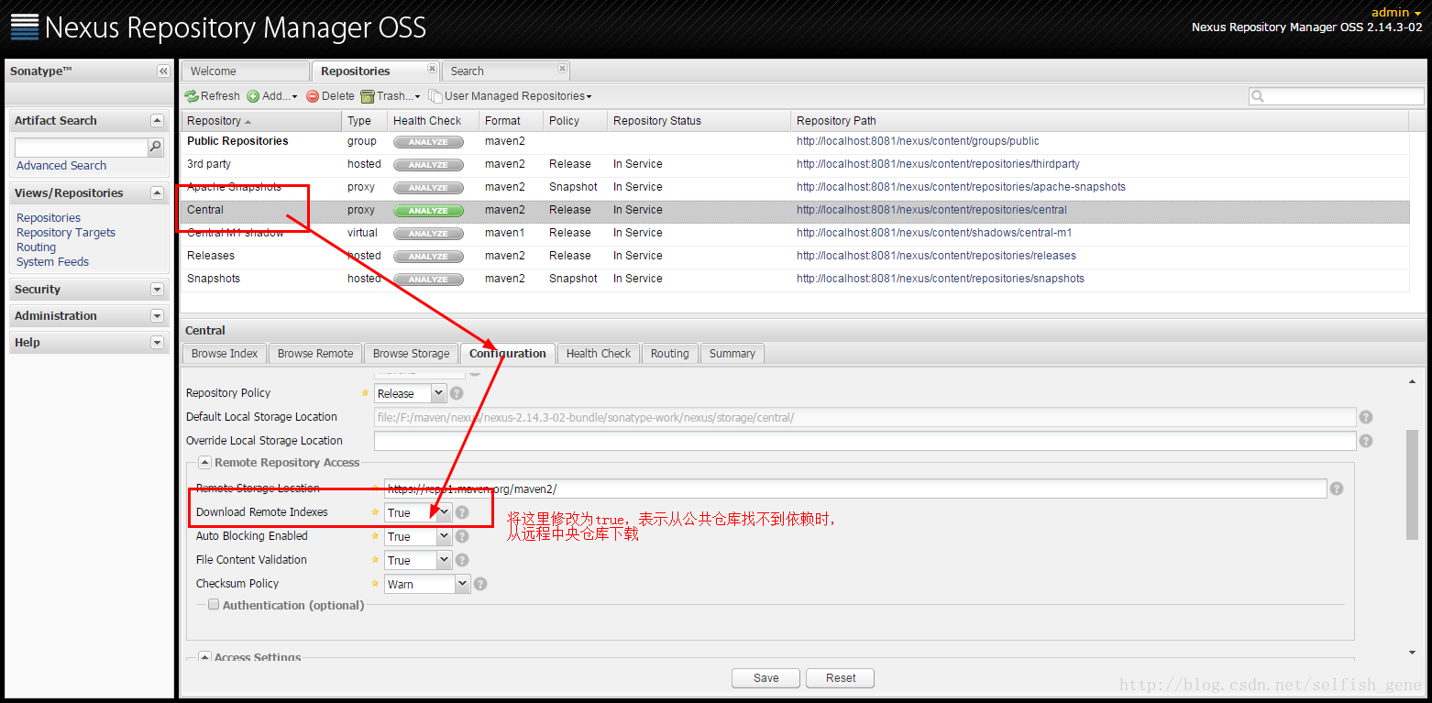
Task: Click the Reset button
Action: point(841,678)
